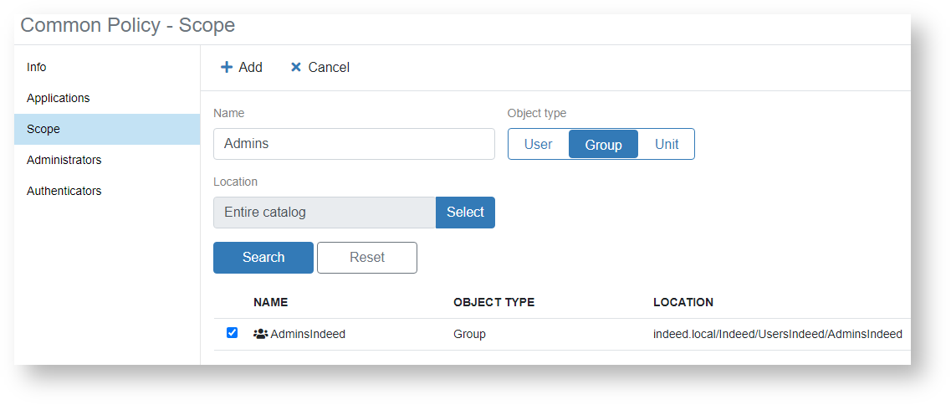Switch object type to User
This screenshot has height=405, width=951.
(538, 144)
